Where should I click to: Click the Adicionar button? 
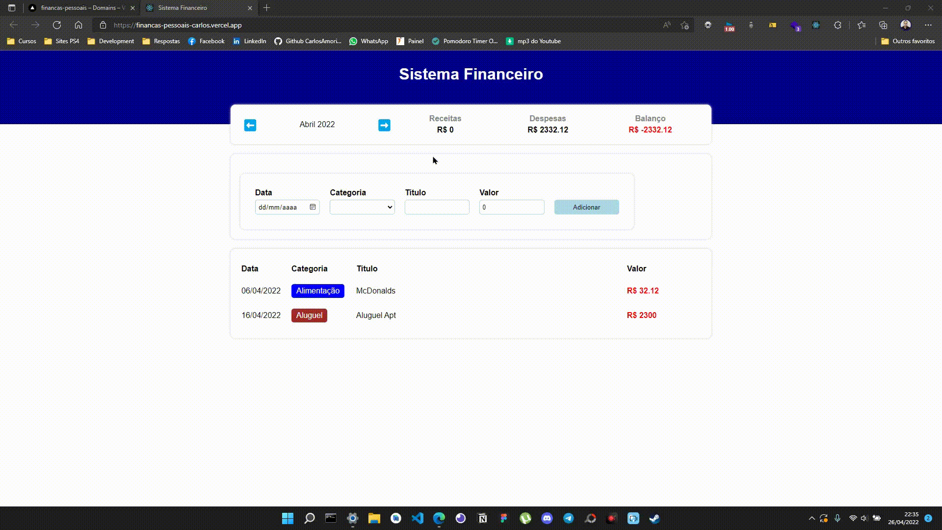(x=586, y=207)
